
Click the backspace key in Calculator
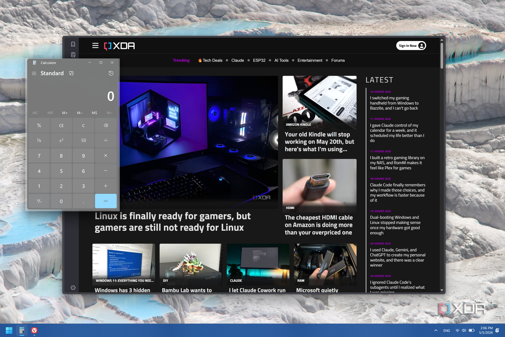pos(106,125)
